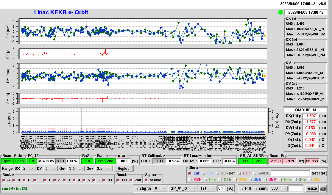The height and width of the screenshot is (195, 332).
Task: Toggle the Sigma visible checkbox
Action: click(x=146, y=180)
